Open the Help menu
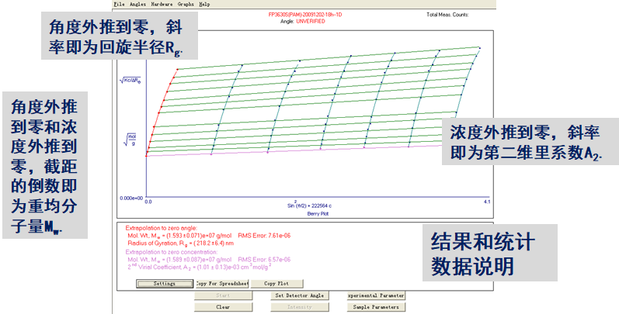The image size is (619, 314). coord(204,4)
